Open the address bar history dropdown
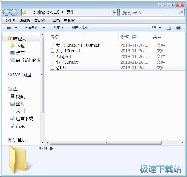Image resolution: width=187 pixels, height=177 pixels. (108, 12)
